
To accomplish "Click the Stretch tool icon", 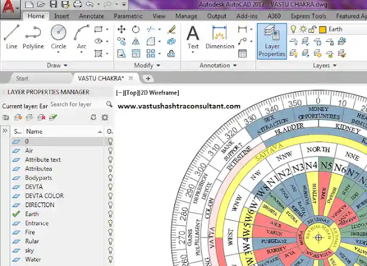I will (121, 53).
